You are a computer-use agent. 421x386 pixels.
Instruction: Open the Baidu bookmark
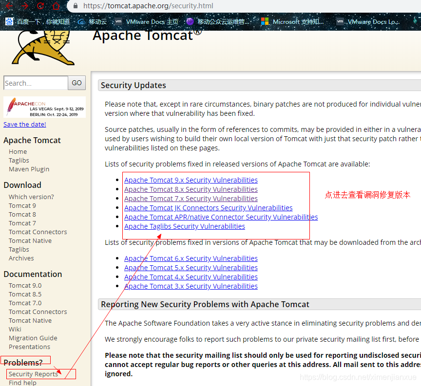click(38, 21)
